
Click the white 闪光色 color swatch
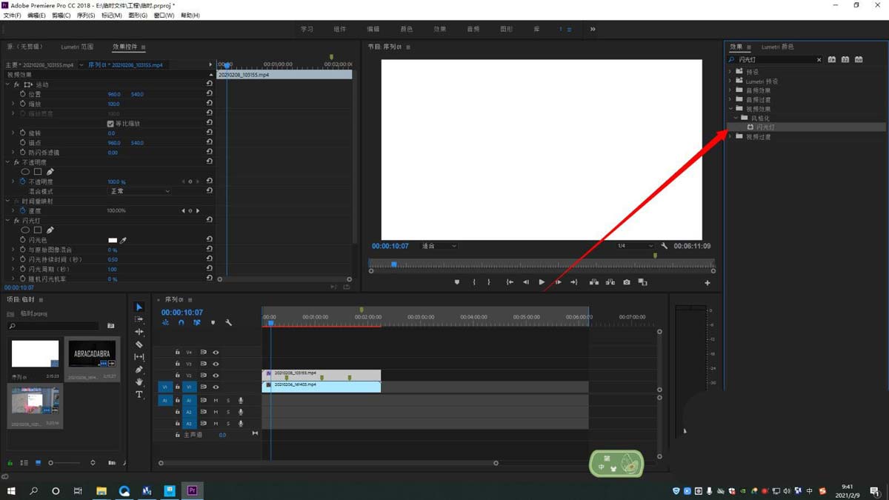113,240
